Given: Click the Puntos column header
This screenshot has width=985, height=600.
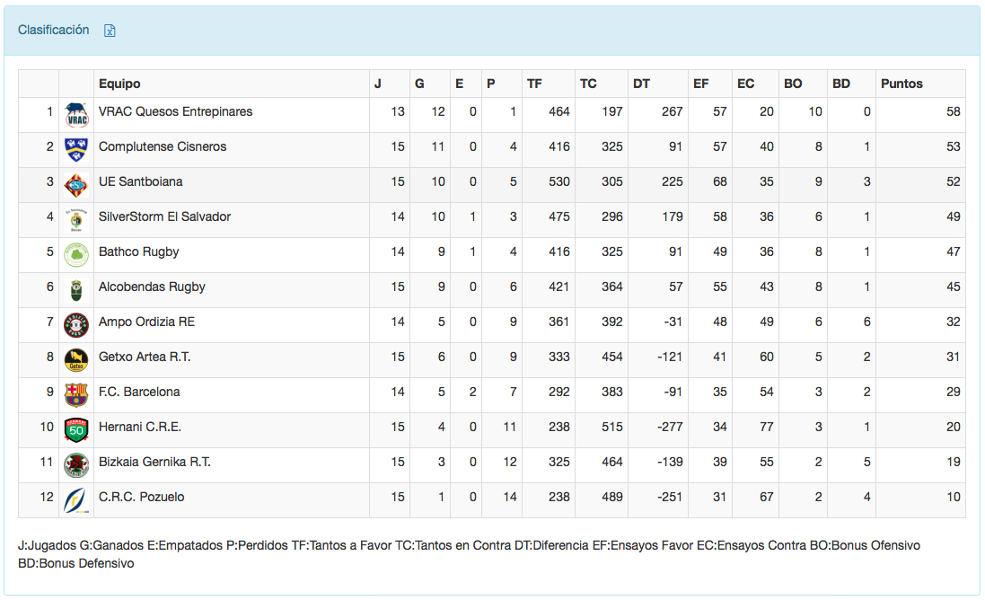Looking at the screenshot, I should click(901, 84).
